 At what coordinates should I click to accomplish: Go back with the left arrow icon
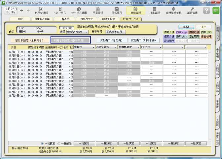pyautogui.click(x=21, y=11)
